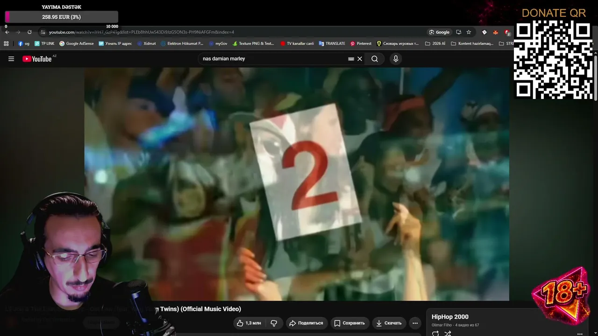
Task: Expand the Kontent hazirlamaq bookmark folder
Action: [472, 43]
